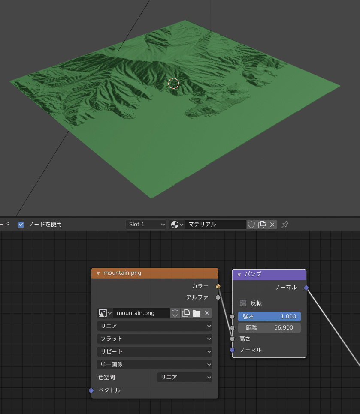Image resolution: width=360 pixels, height=414 pixels.
Task: Enable the 反転 checkbox on the バンプ node
Action: (242, 303)
